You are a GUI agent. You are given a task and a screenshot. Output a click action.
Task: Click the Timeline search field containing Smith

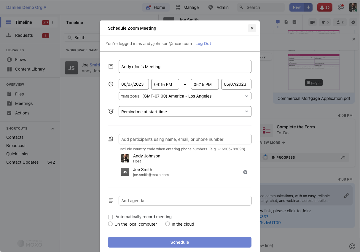point(82,38)
